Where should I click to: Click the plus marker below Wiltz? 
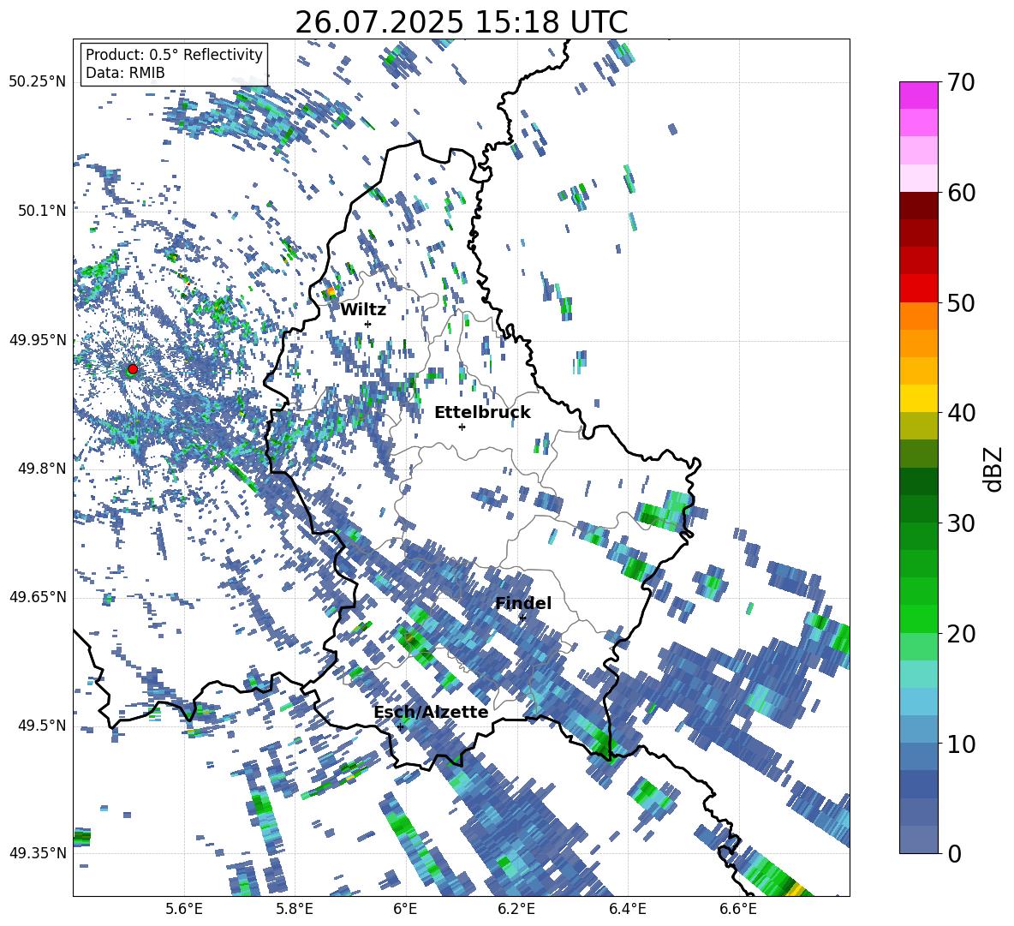tap(368, 324)
